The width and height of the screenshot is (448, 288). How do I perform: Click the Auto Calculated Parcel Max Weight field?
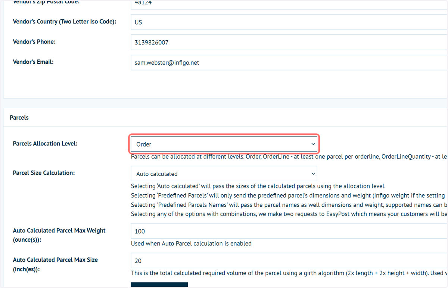pos(289,231)
